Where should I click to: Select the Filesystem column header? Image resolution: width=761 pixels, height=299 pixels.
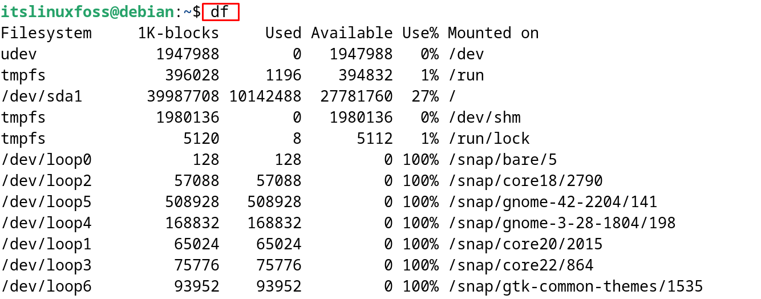point(46,33)
